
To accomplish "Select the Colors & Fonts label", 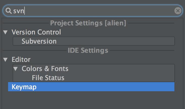I will pyautogui.click(x=45, y=68).
